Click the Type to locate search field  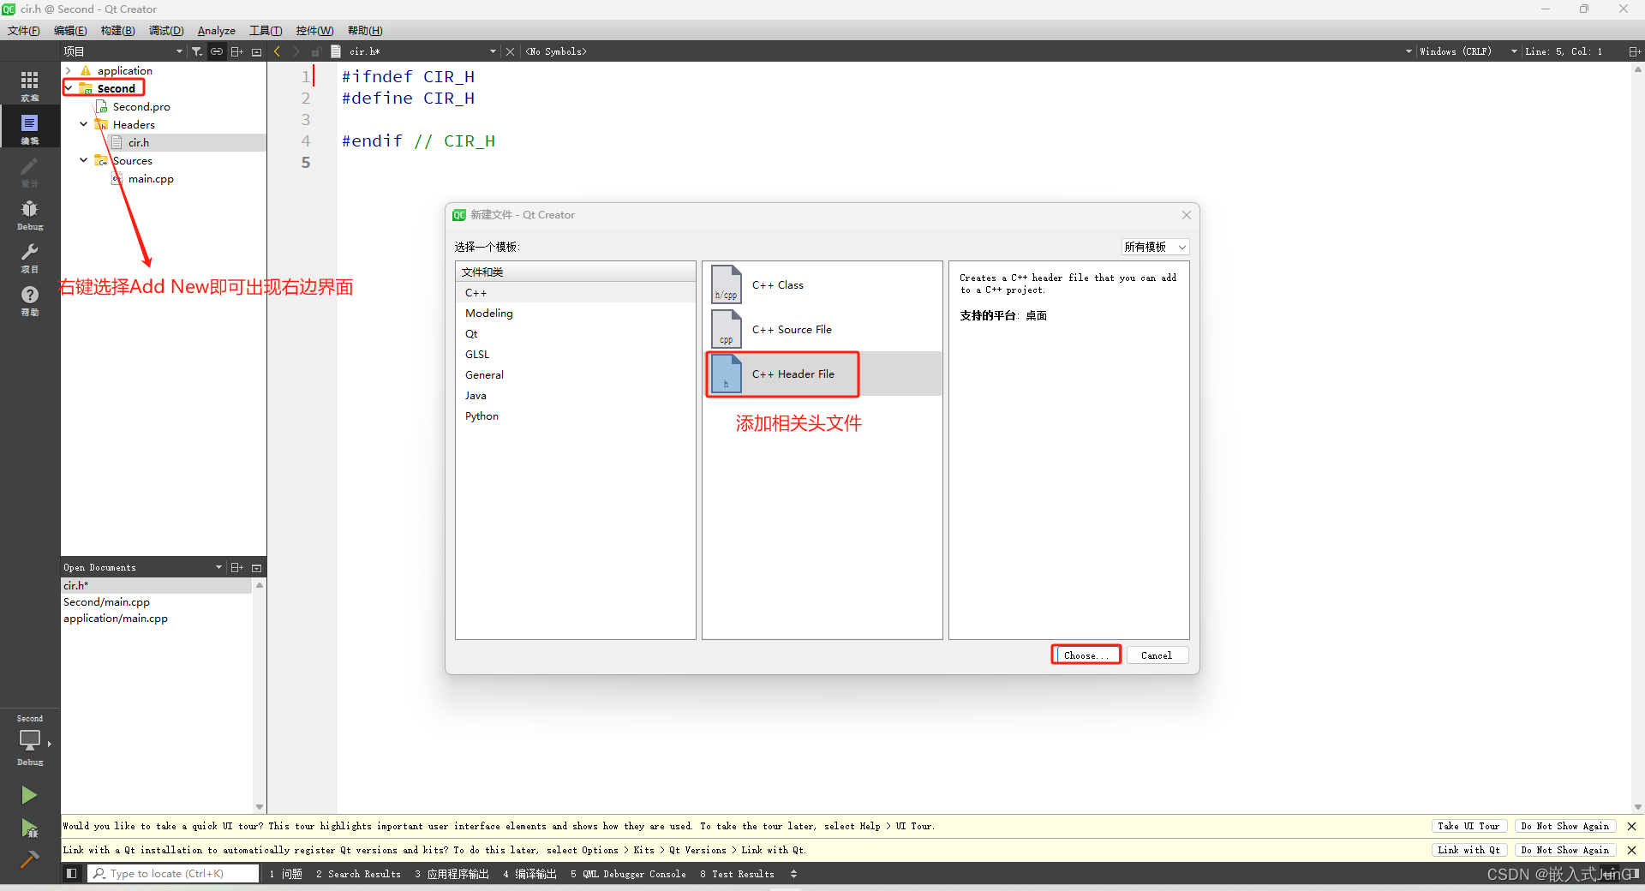[x=174, y=873]
